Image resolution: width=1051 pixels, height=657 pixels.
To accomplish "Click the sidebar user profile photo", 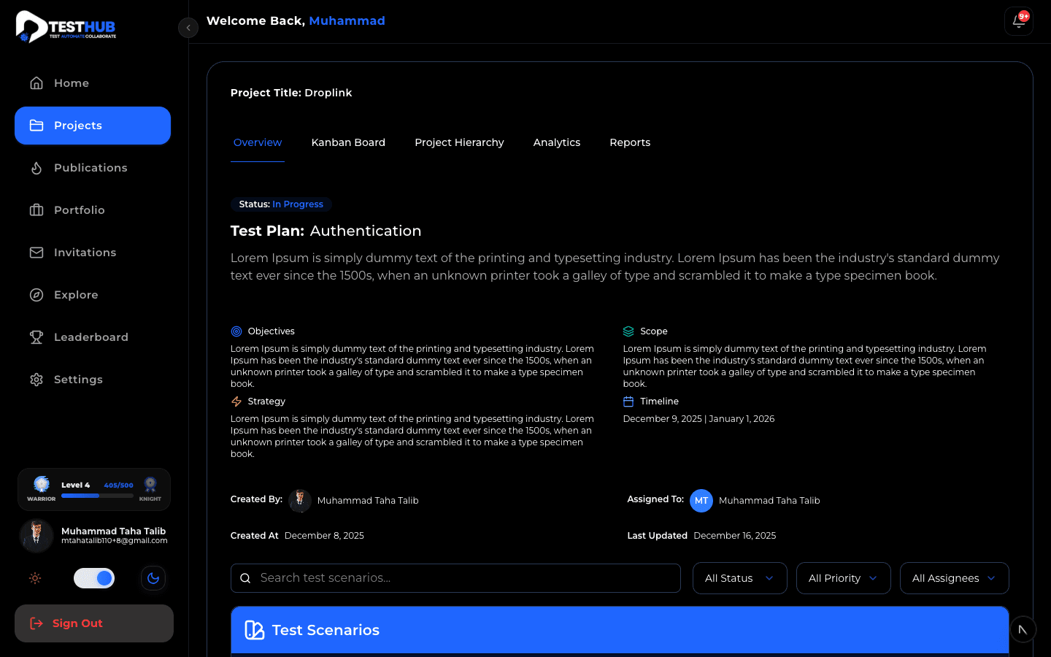I will click(x=36, y=536).
